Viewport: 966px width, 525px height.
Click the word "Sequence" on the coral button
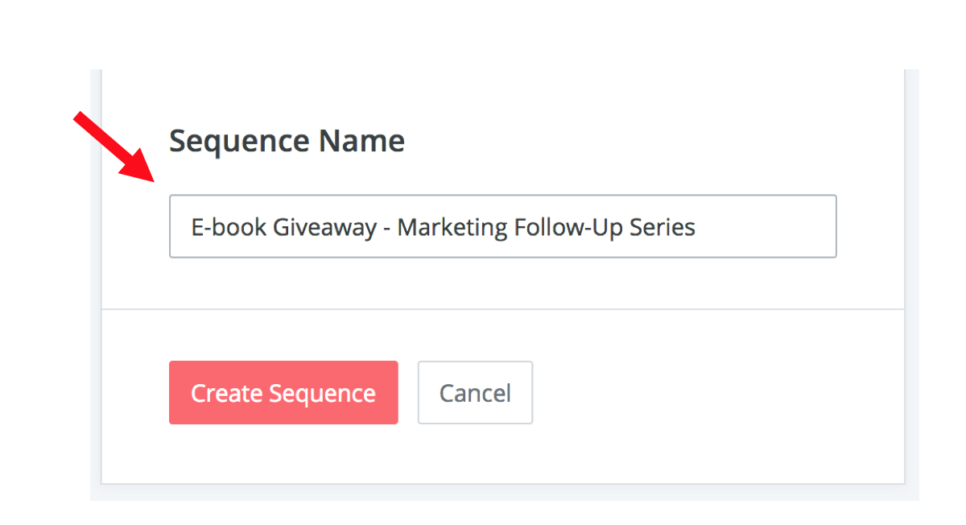pos(322,393)
